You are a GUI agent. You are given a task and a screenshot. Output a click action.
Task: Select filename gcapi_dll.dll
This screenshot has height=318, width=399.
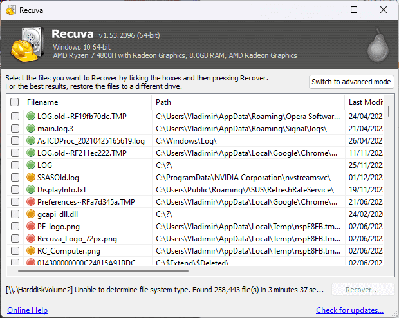tap(57, 214)
